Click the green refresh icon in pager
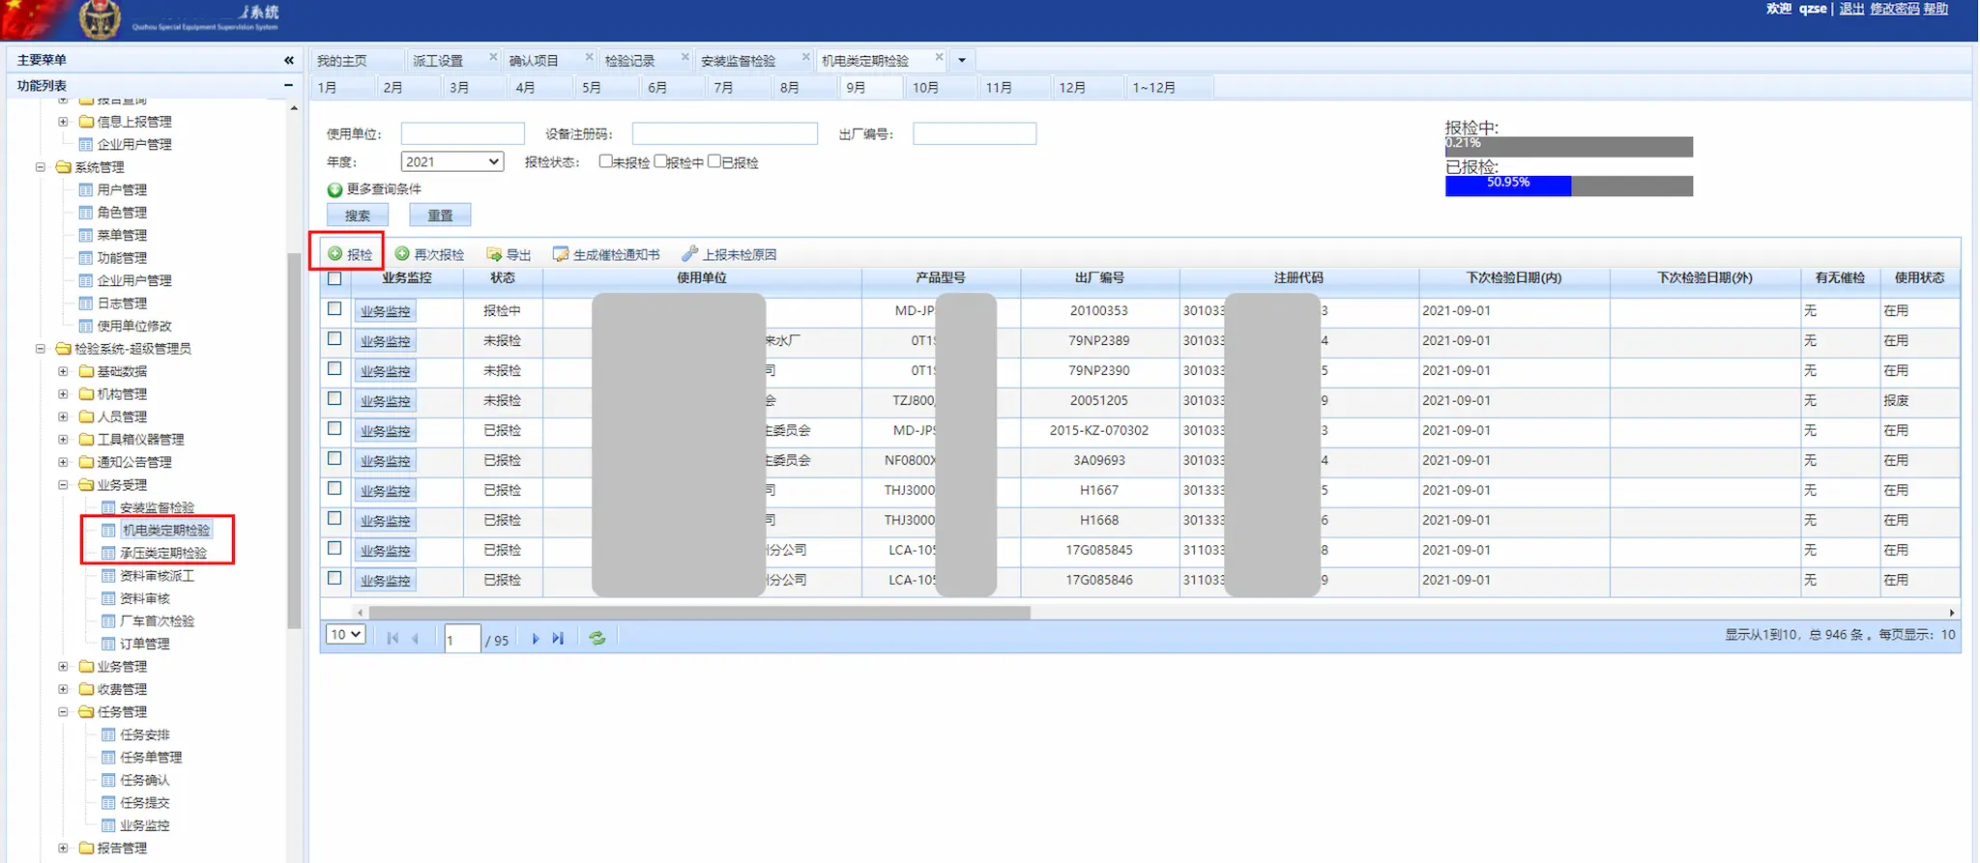1980x863 pixels. coord(597,638)
